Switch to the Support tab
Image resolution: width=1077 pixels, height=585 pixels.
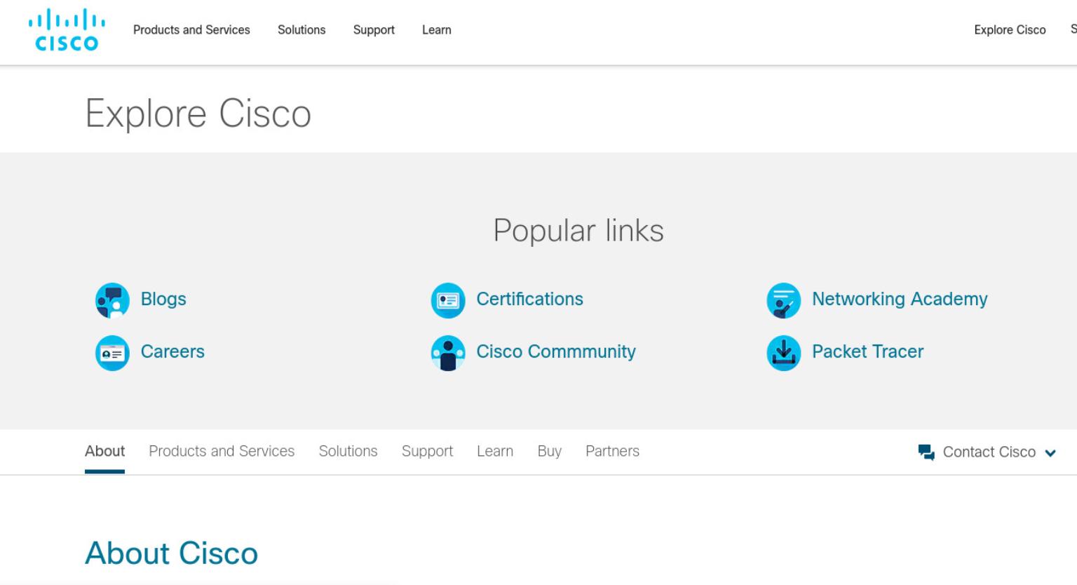tap(427, 451)
